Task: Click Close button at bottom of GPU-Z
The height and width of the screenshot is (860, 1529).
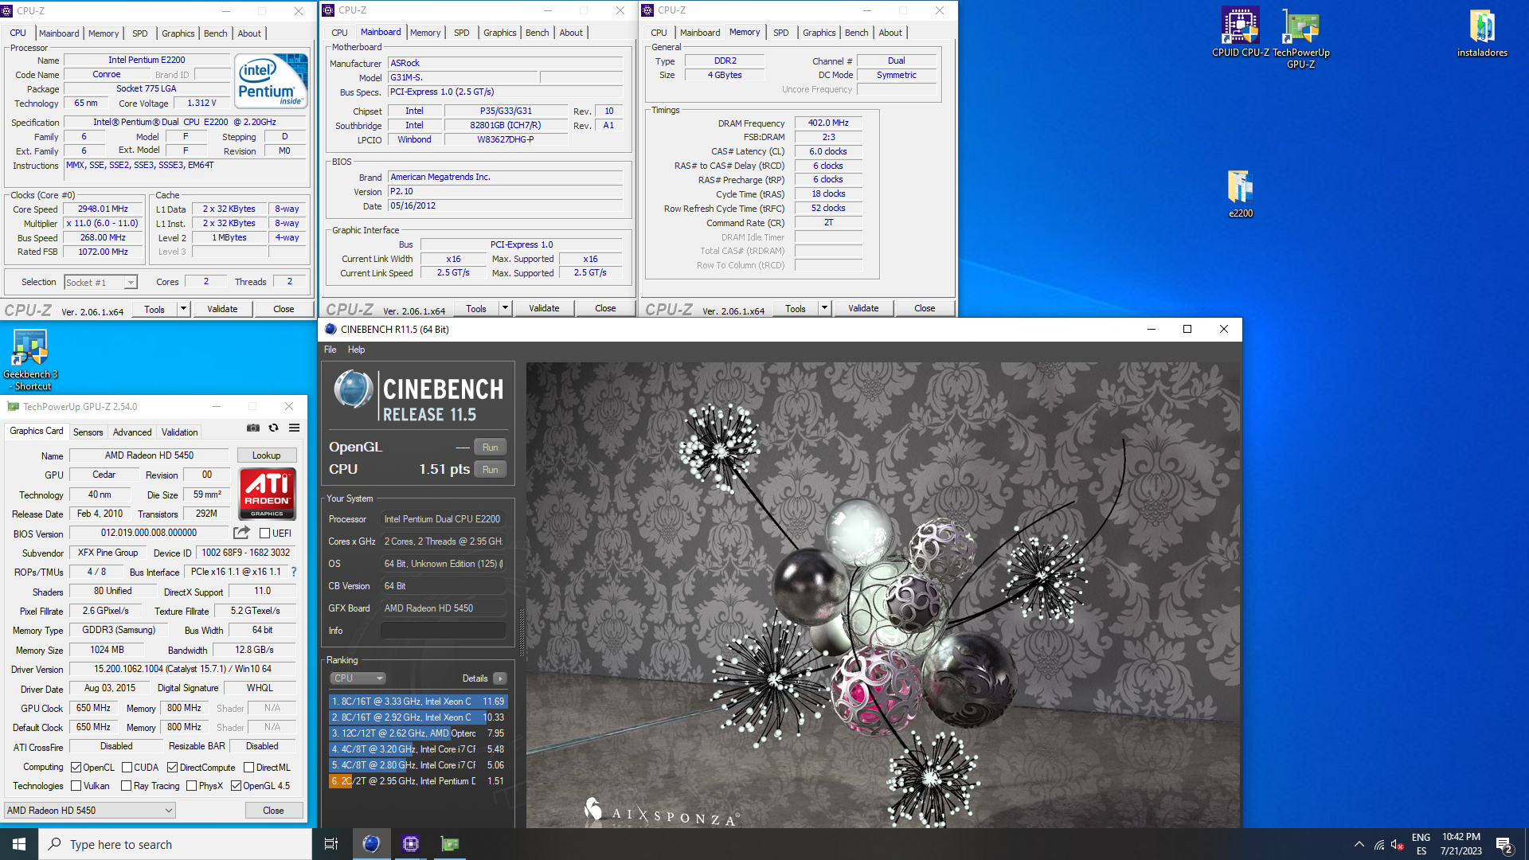Action: [273, 811]
